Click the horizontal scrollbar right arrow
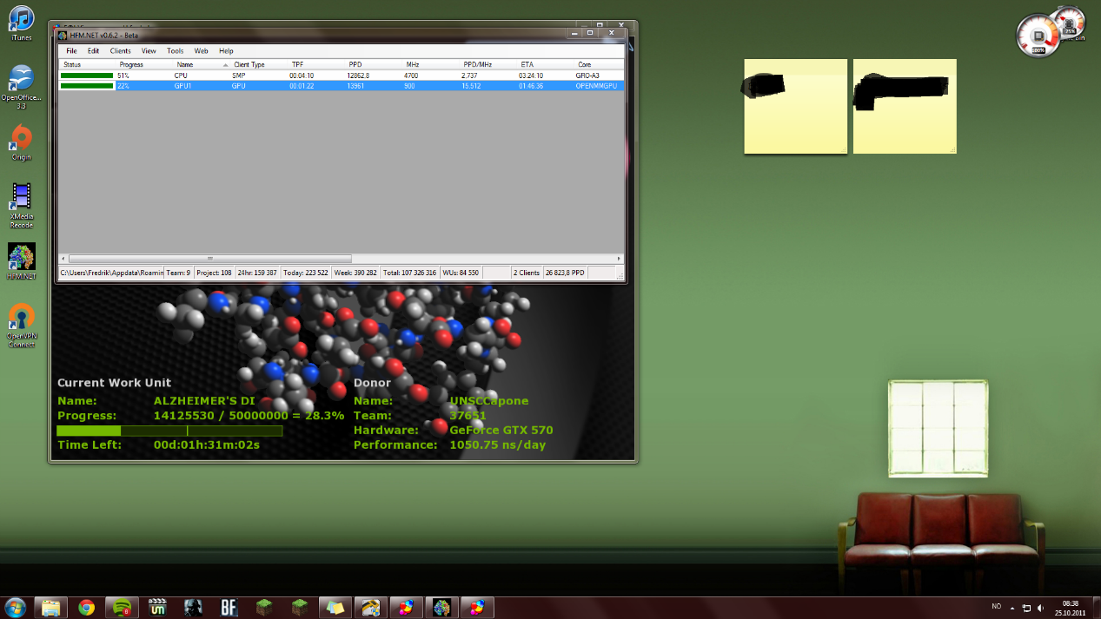 620,259
